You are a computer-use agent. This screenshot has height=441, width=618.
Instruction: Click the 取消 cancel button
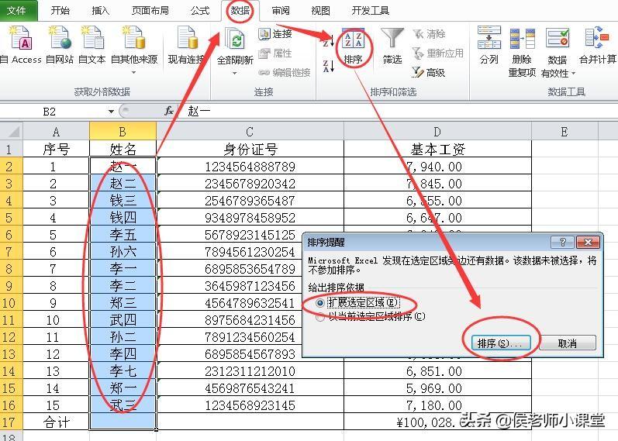(x=568, y=343)
